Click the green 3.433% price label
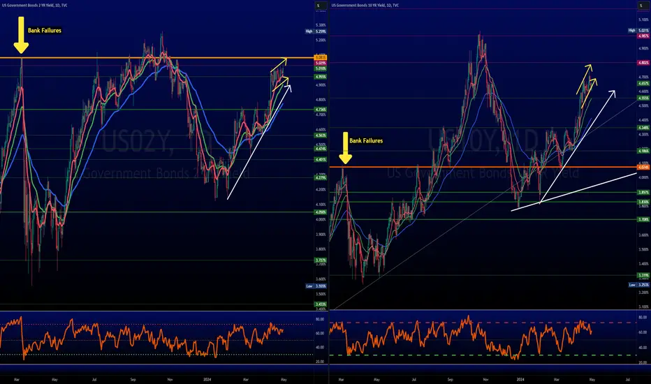The height and width of the screenshot is (384, 651). (321, 304)
